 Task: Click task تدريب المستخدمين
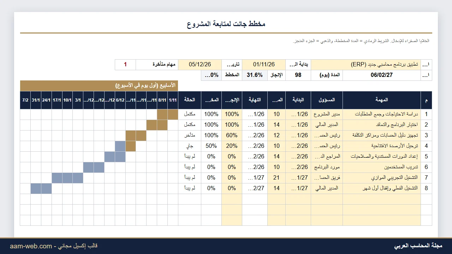pyautogui.click(x=382, y=167)
